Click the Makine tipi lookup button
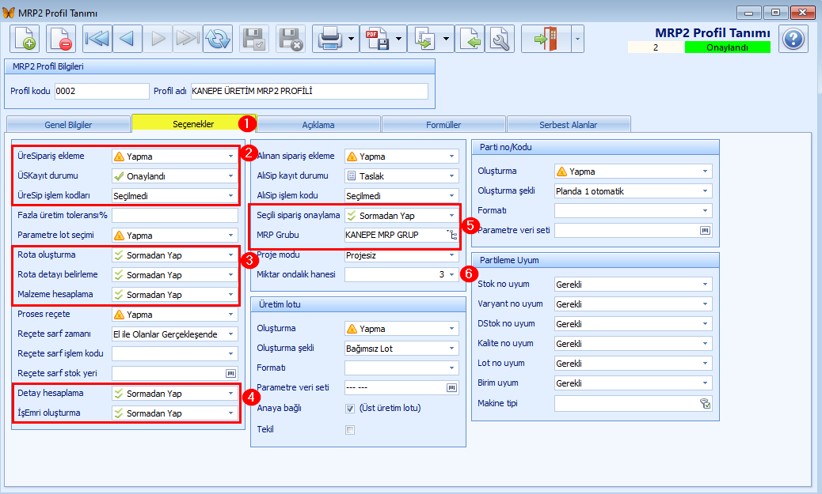Viewport: 822px width, 494px height. 705,403
